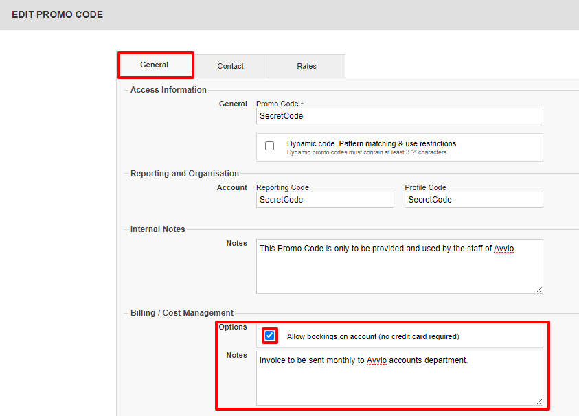579x416 pixels.
Task: Click the Profile Code input field
Action: click(474, 200)
